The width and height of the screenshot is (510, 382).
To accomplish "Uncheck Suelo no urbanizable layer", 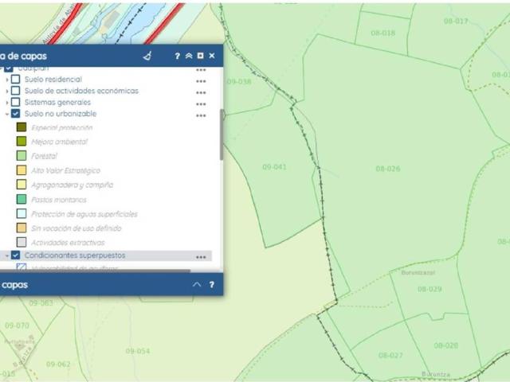I will coord(16,113).
